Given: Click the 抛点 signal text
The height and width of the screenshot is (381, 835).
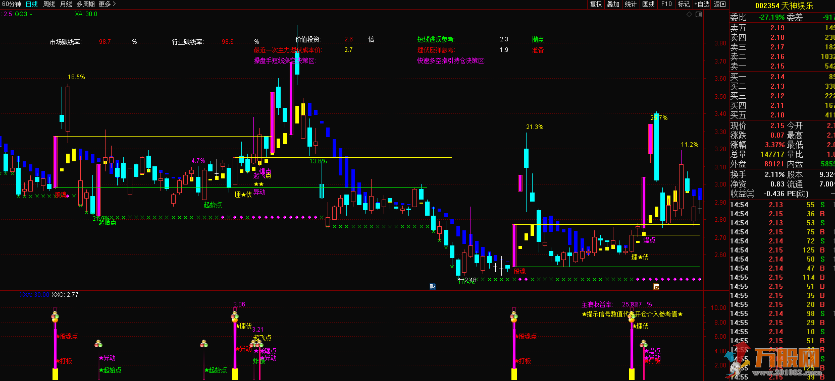Looking at the screenshot, I should (538, 39).
